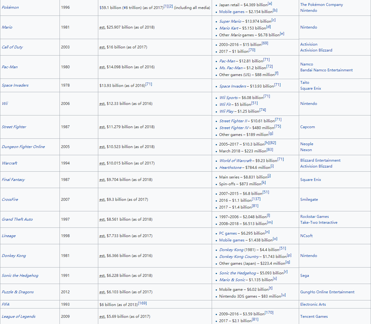
Task: Open the Dungeon Fighter Online link
Action: click(23, 147)
